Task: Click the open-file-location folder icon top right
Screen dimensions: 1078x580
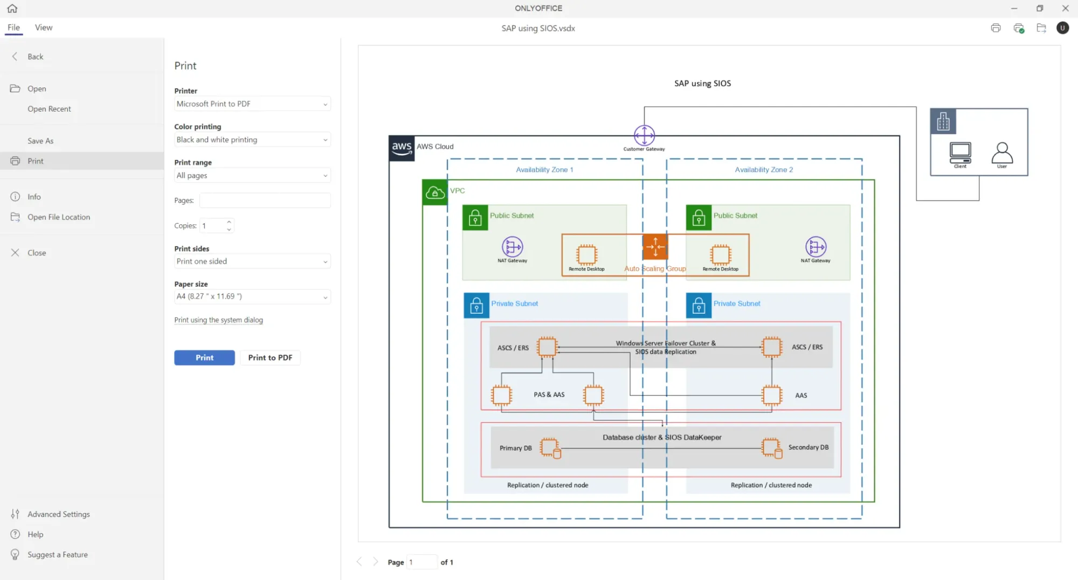Action: coord(1041,28)
